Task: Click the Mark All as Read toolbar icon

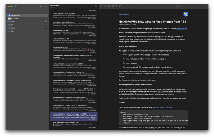Action: 92,6
